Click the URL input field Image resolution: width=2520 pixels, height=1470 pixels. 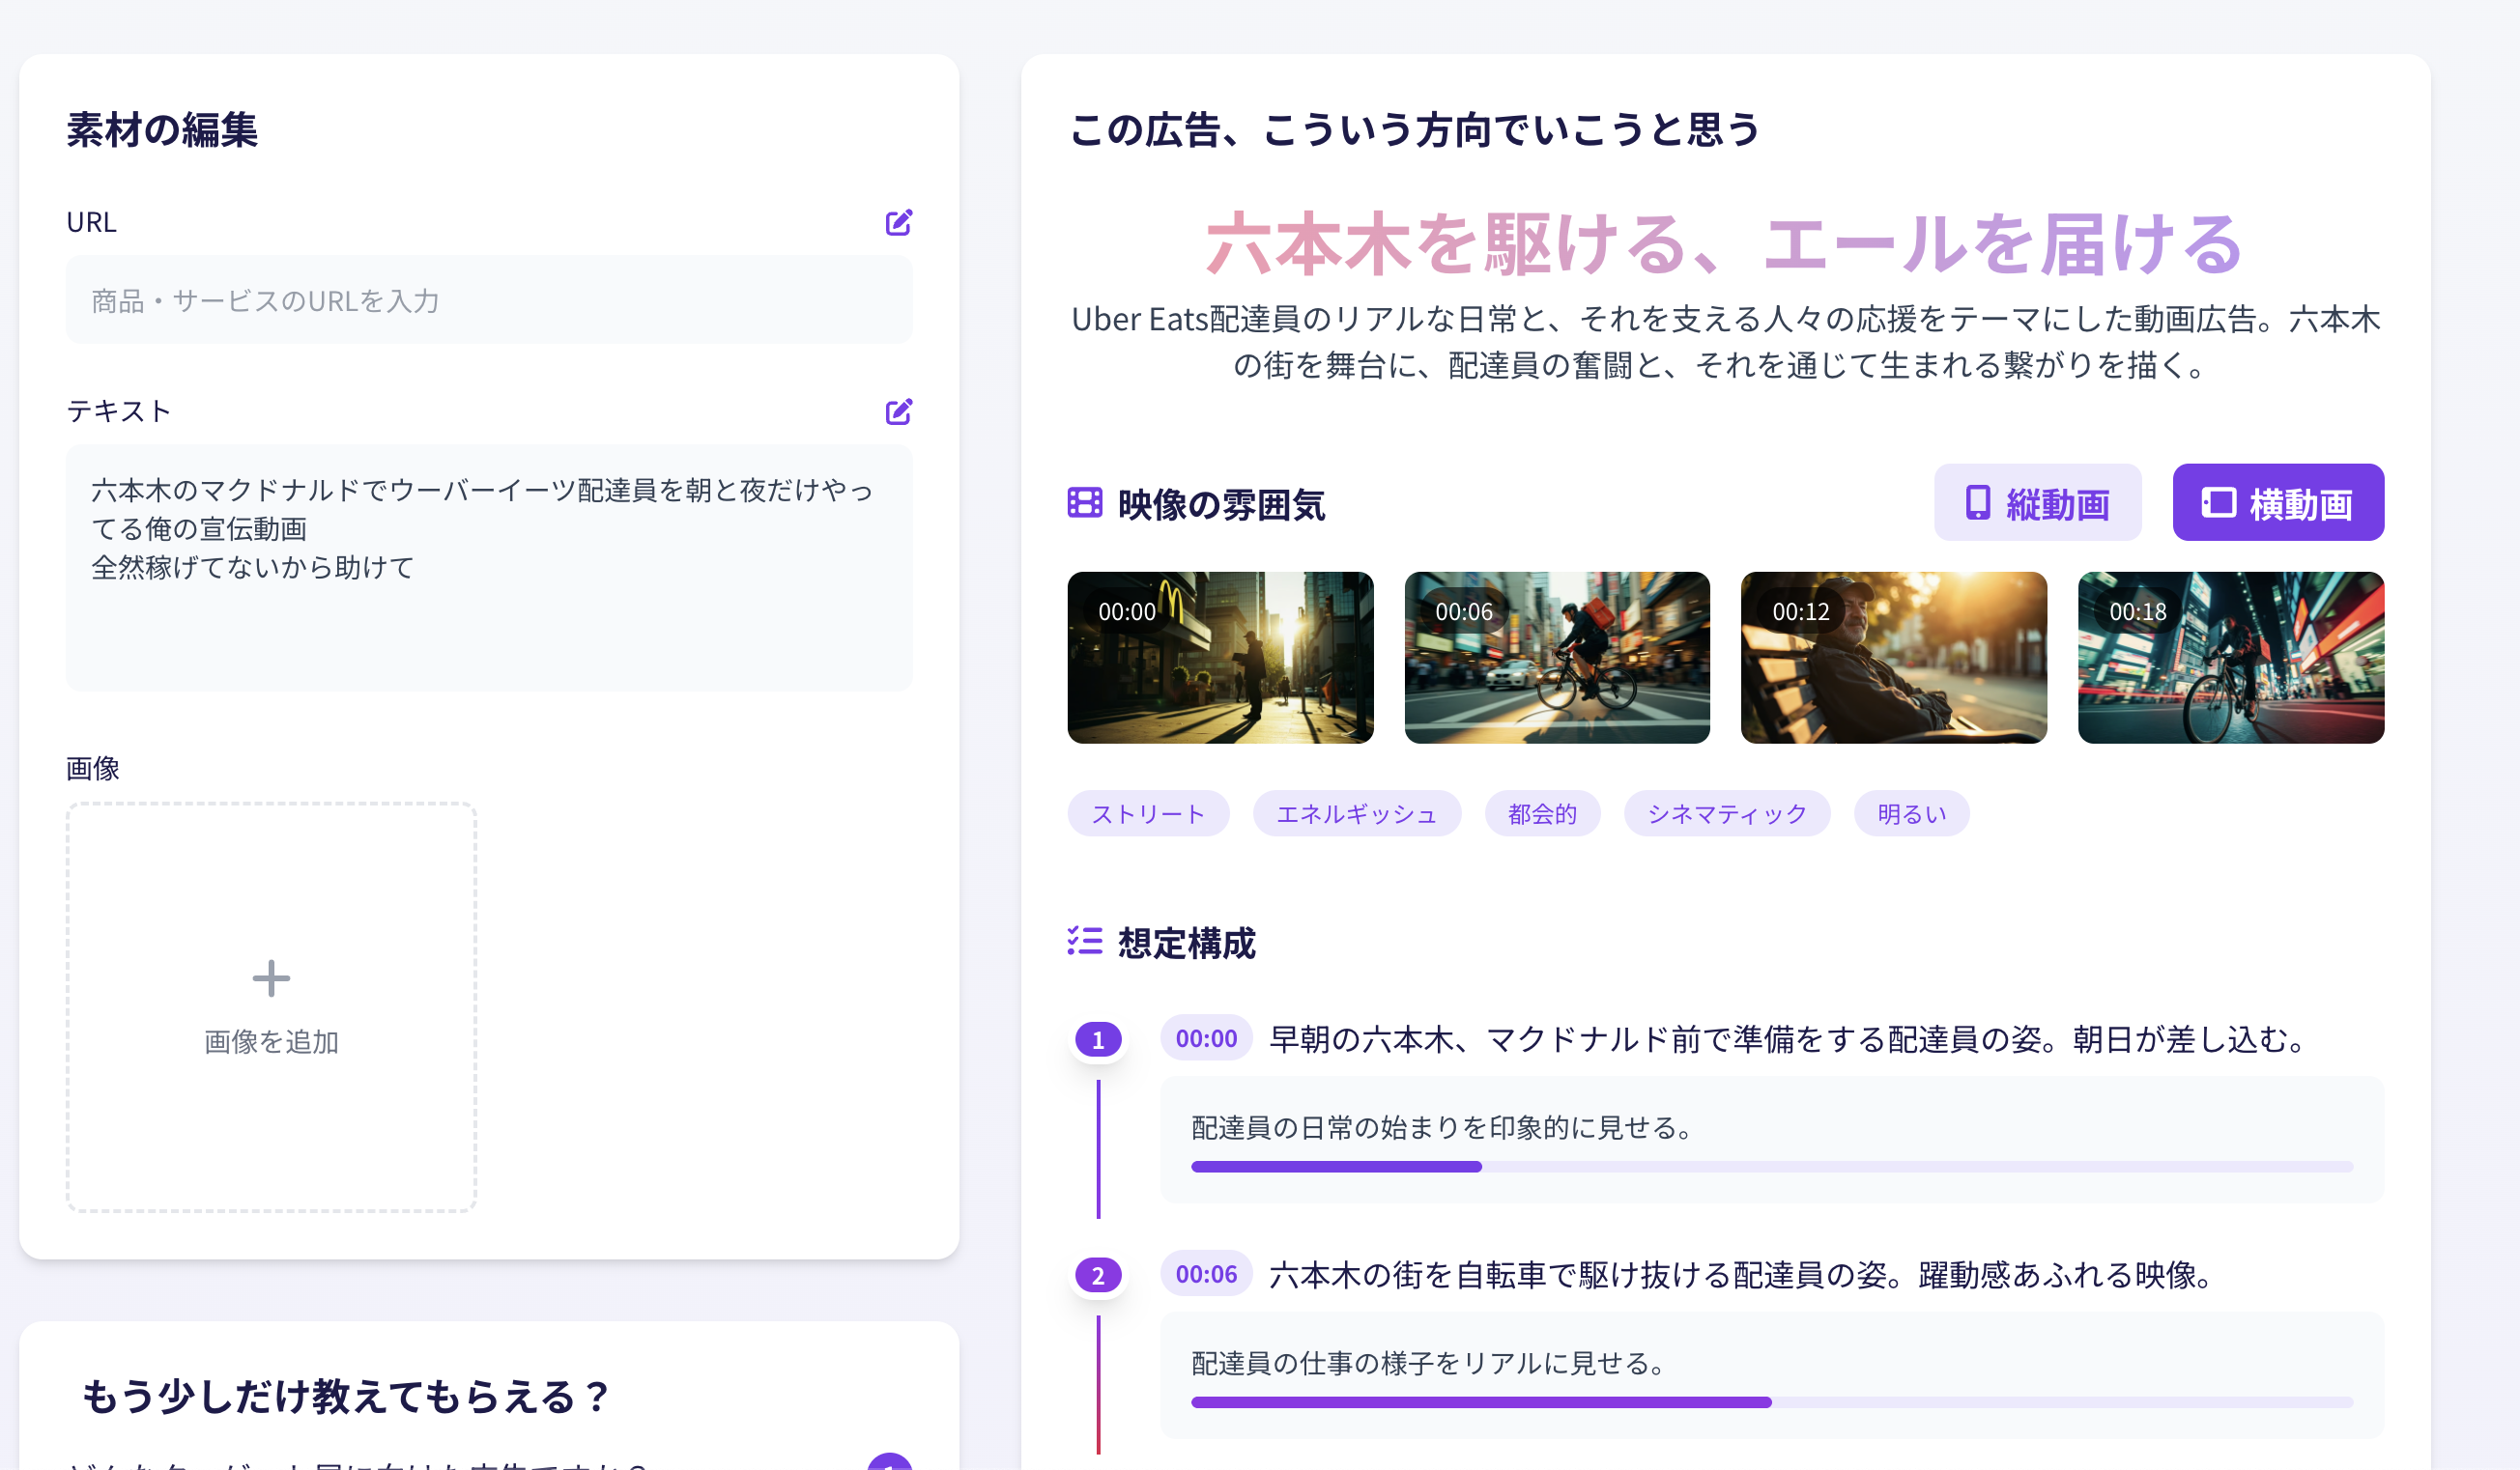(488, 300)
